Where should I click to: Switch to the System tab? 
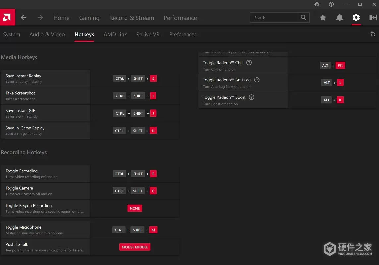(x=11, y=34)
